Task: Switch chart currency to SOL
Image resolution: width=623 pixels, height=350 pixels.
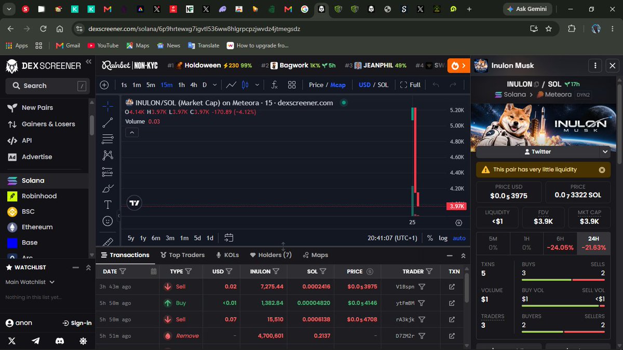Action: pos(383,85)
